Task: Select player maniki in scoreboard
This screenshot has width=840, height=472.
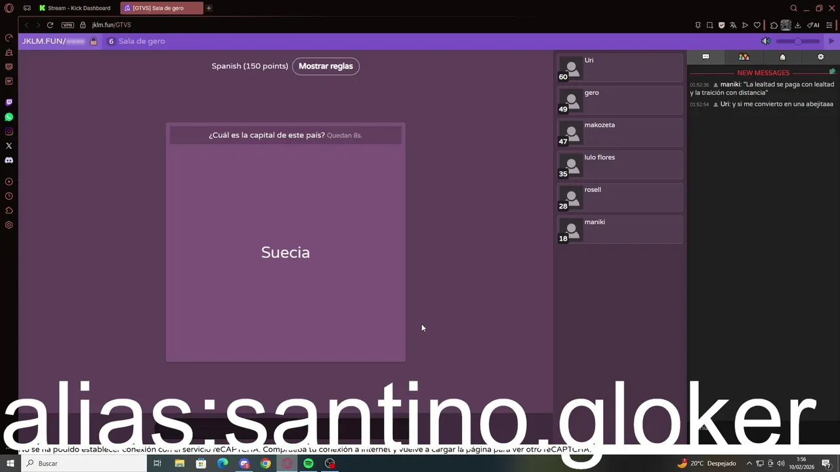Action: tap(620, 229)
